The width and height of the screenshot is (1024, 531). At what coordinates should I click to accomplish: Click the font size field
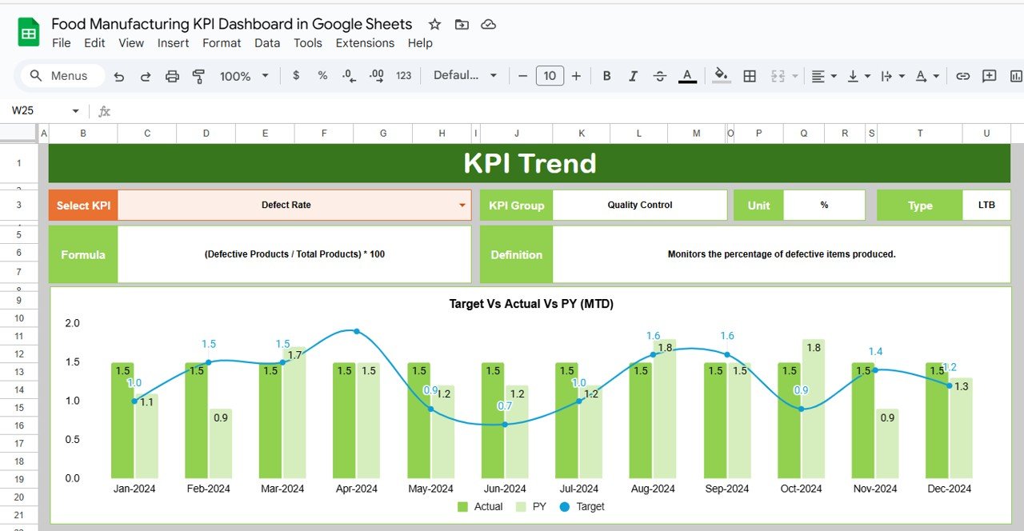pos(550,76)
